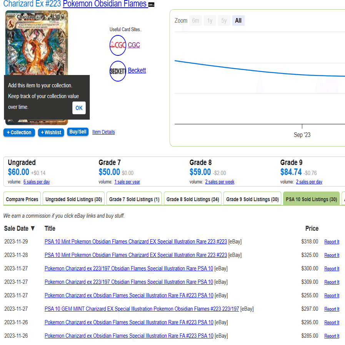Open the 2023-11-28 PSA 10 Mint listing

136,255
